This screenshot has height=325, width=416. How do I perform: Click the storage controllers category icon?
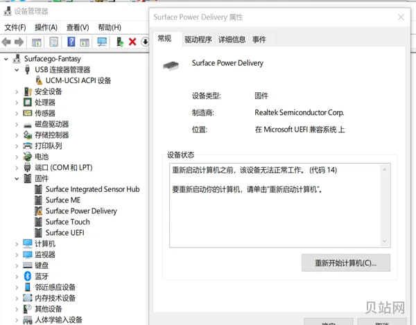28,135
